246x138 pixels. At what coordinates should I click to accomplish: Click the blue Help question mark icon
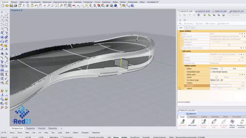(x=132, y=5)
